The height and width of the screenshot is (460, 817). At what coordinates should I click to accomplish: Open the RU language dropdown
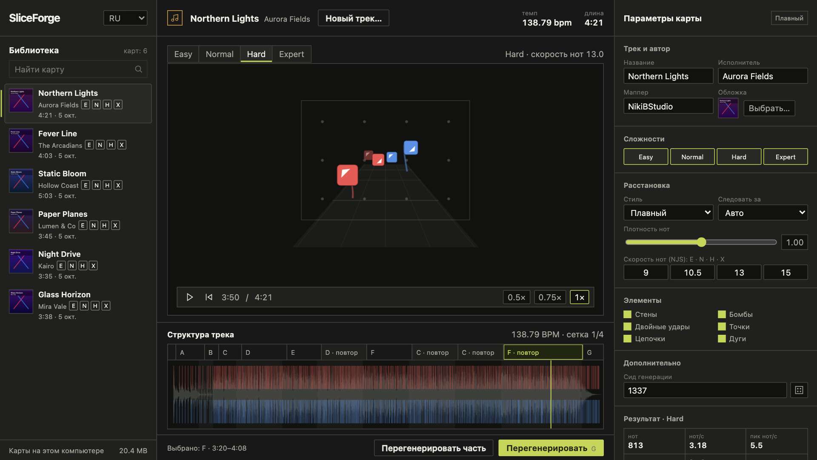click(126, 18)
